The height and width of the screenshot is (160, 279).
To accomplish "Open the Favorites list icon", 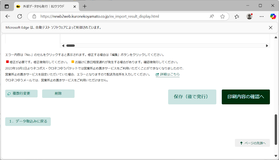I will [237, 16].
